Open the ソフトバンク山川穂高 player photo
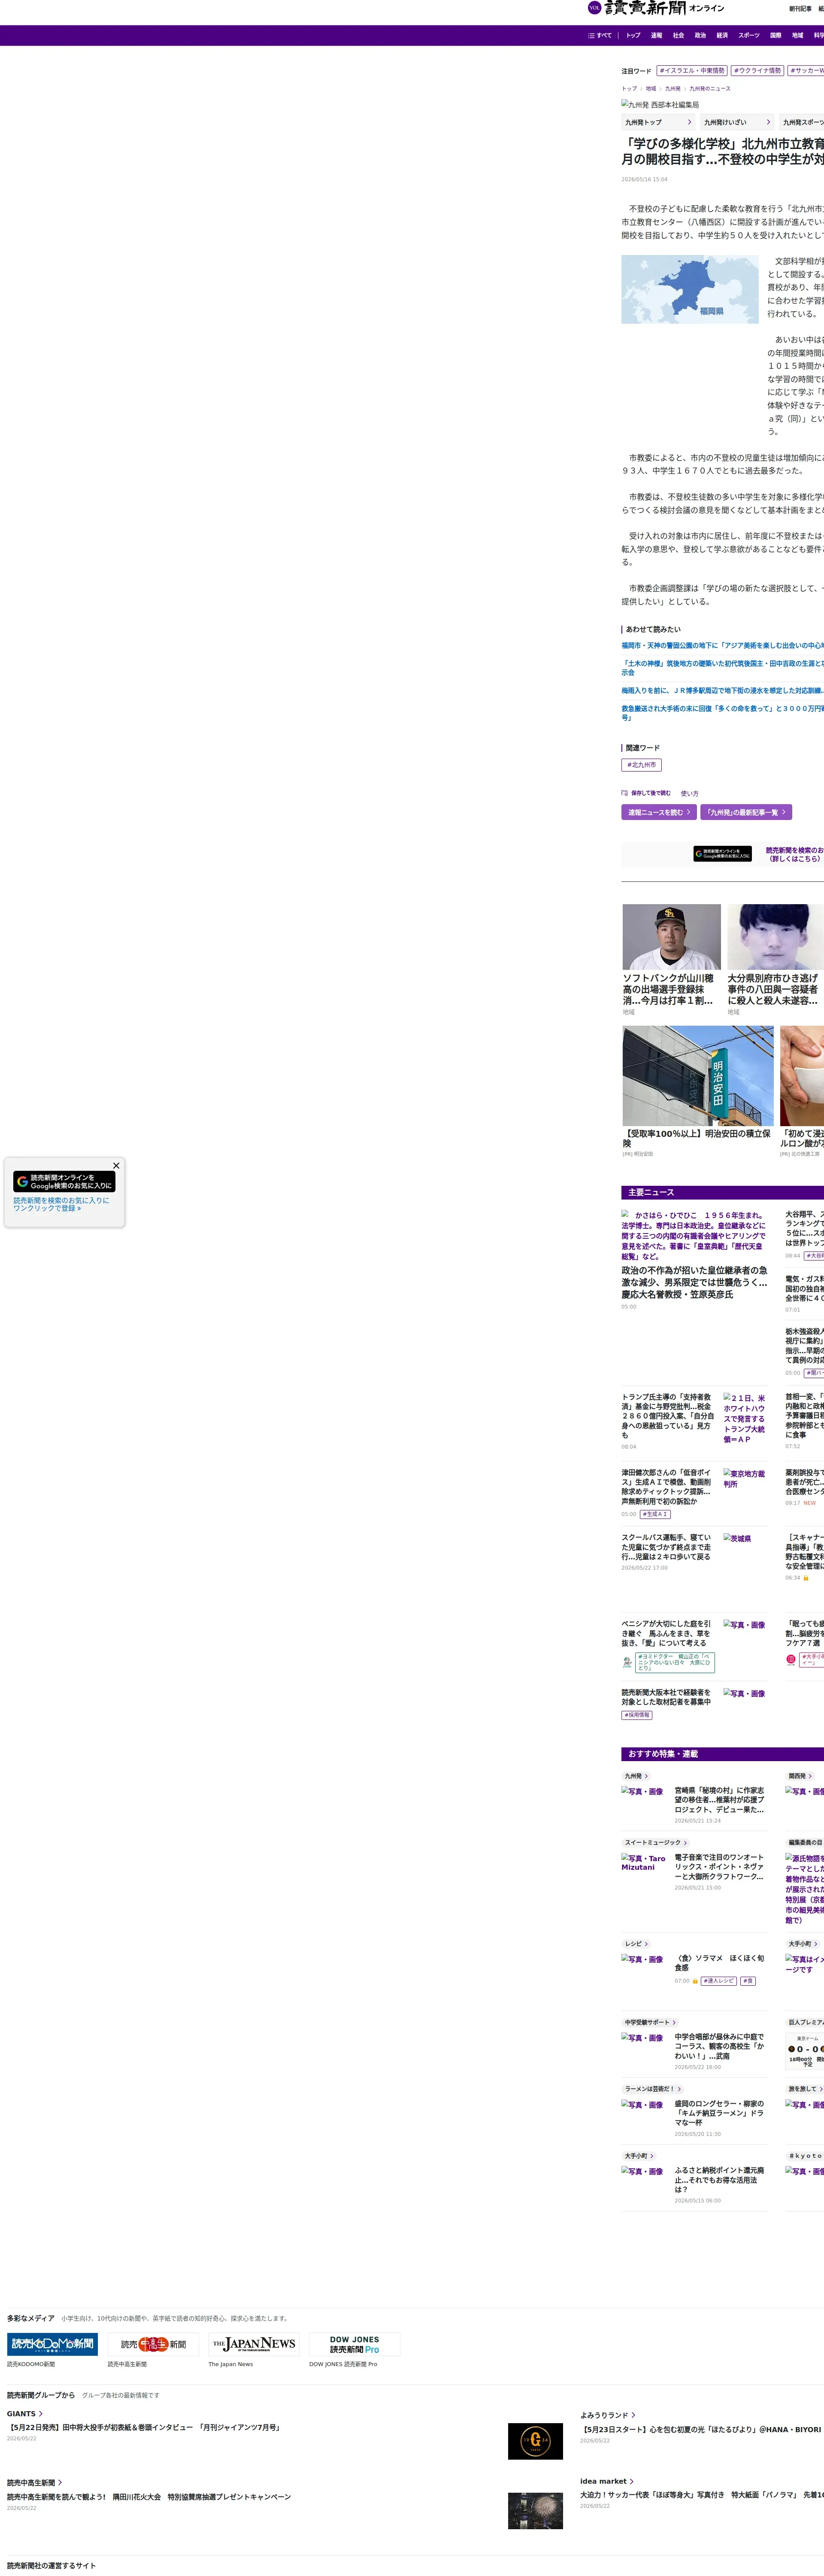Image resolution: width=824 pixels, height=2576 pixels. (672, 937)
